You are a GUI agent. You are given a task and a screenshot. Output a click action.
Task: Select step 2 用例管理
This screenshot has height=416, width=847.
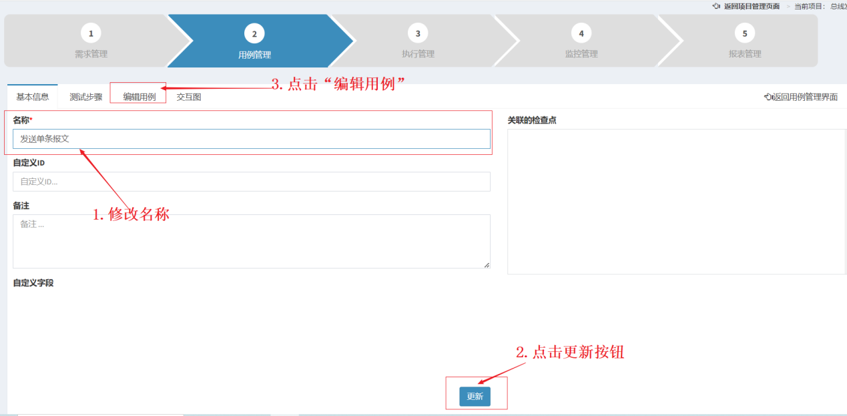(x=254, y=41)
